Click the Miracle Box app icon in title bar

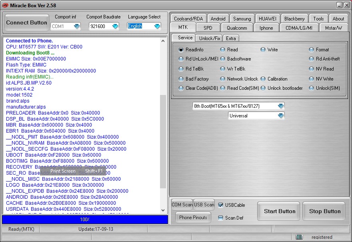pos(5,5)
